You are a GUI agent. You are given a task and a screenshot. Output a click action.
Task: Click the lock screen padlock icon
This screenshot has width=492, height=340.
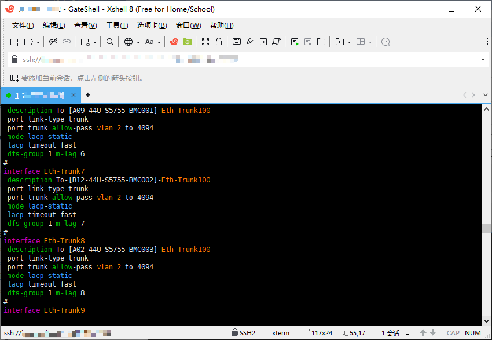(x=219, y=42)
